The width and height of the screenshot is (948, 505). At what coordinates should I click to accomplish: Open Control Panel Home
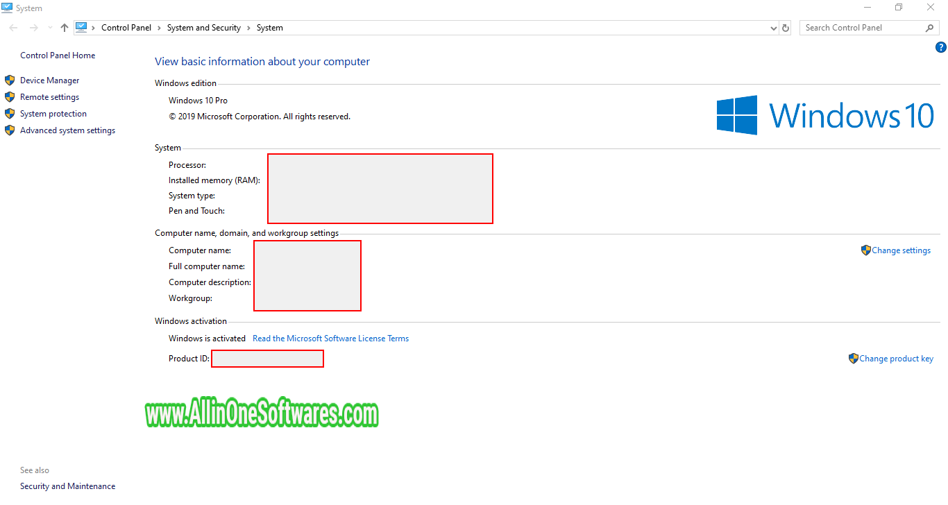pos(58,55)
